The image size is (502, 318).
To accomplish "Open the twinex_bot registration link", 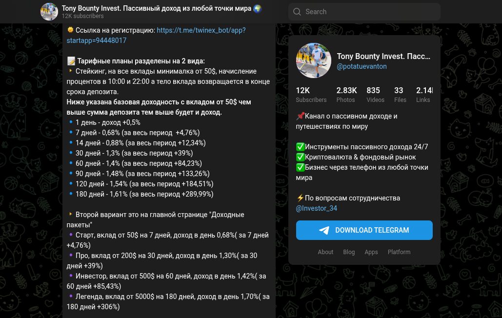I will pyautogui.click(x=156, y=35).
